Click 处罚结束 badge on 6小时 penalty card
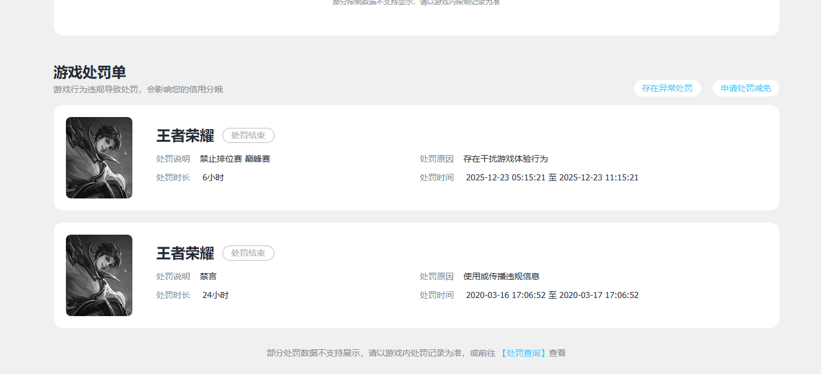This screenshot has width=821, height=374. 248,136
